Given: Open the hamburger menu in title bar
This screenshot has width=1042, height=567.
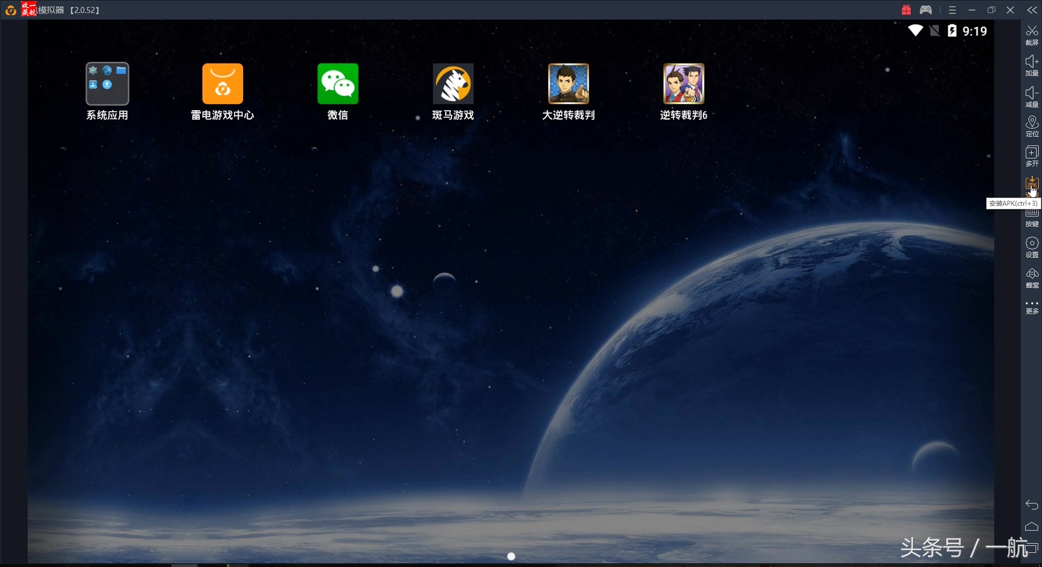Looking at the screenshot, I should click(952, 10).
